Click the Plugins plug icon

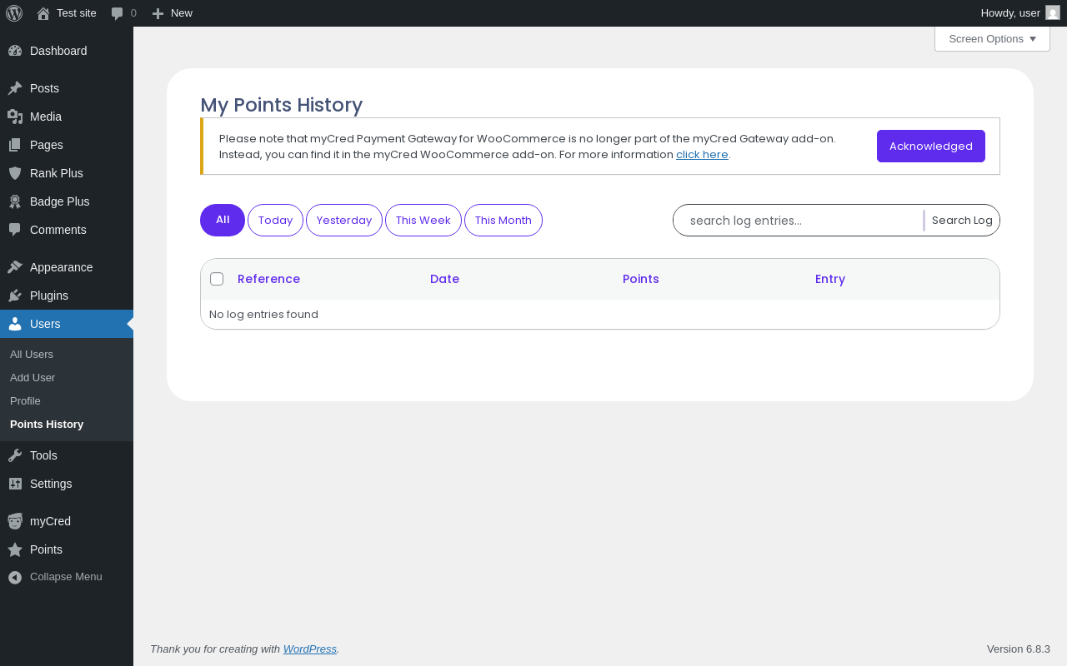[x=15, y=296]
